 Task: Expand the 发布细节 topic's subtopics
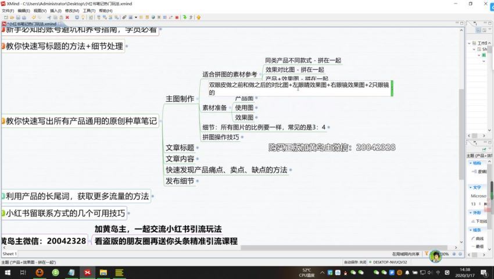click(198, 181)
